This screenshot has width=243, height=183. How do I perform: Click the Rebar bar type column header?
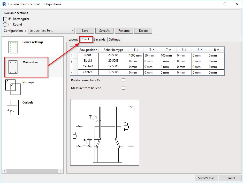point(113,50)
